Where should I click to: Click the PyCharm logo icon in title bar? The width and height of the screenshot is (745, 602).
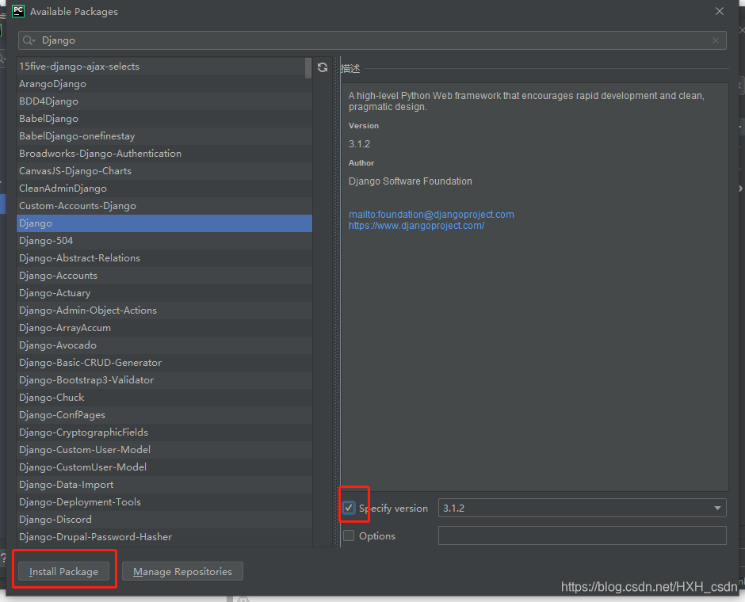18,11
